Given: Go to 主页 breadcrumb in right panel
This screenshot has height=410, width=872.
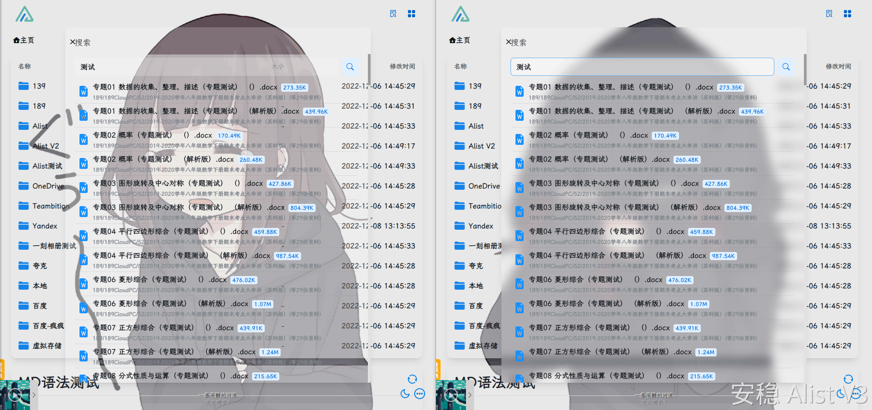Looking at the screenshot, I should 460,40.
